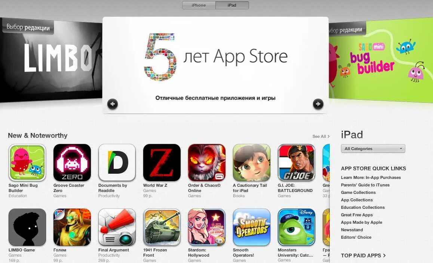Advance the banner with the right arrow
The width and height of the screenshot is (433, 263).
318,104
